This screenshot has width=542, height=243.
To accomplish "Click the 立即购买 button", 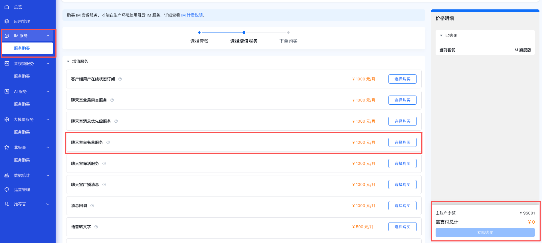I will click(485, 232).
